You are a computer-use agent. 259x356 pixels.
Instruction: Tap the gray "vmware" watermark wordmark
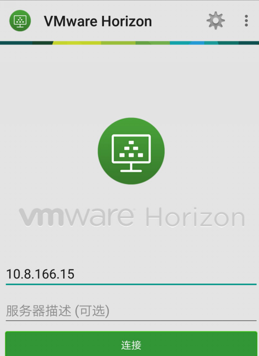[76, 217]
